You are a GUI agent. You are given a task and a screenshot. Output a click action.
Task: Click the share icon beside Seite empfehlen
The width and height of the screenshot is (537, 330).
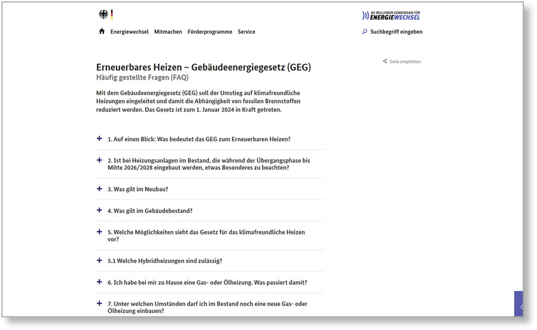pos(385,62)
